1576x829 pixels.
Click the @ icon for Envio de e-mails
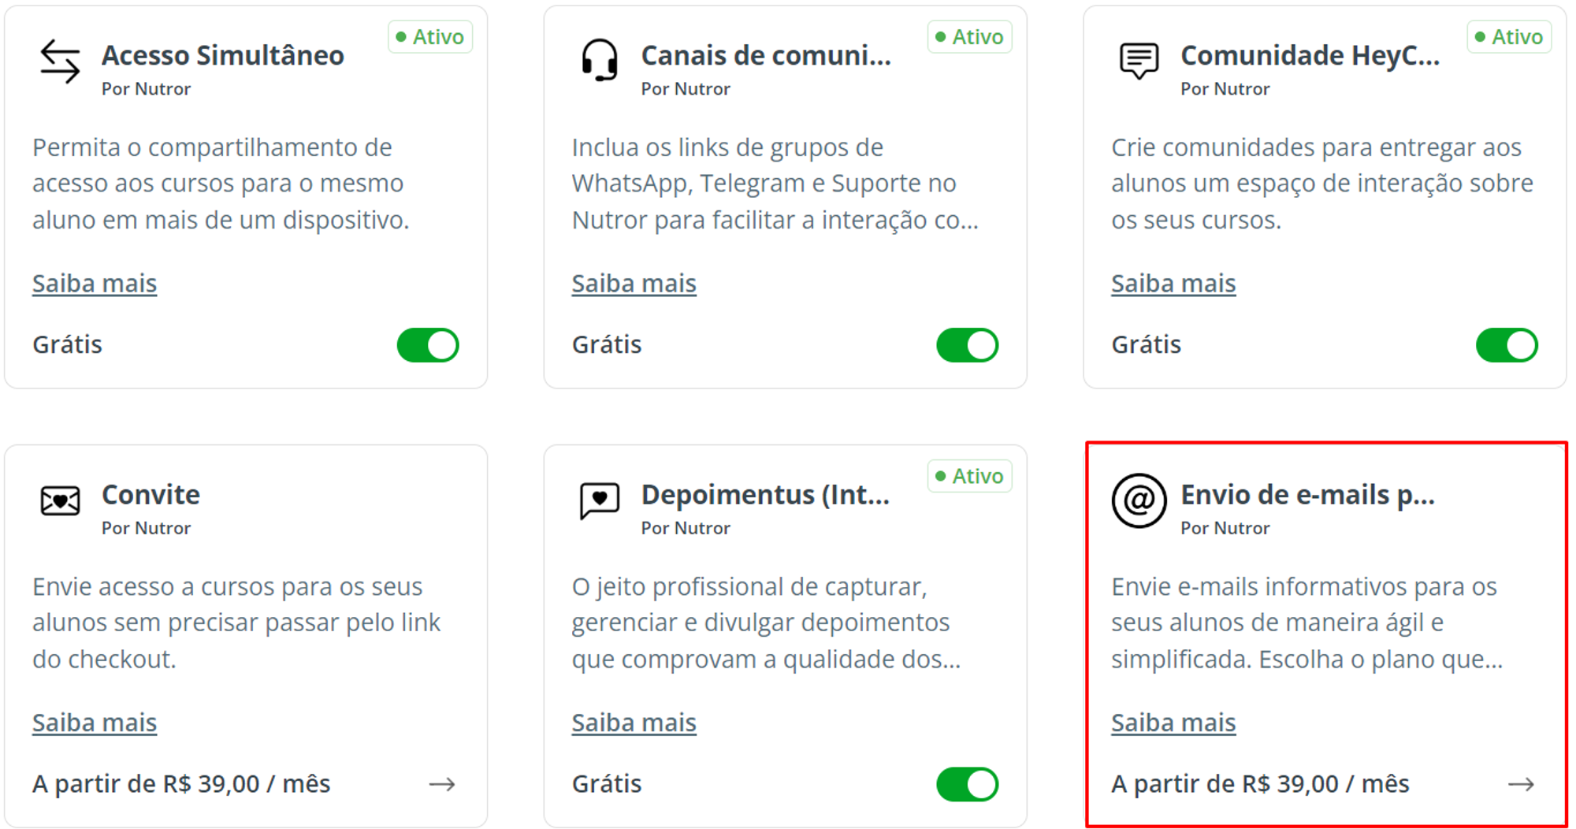coord(1139,500)
